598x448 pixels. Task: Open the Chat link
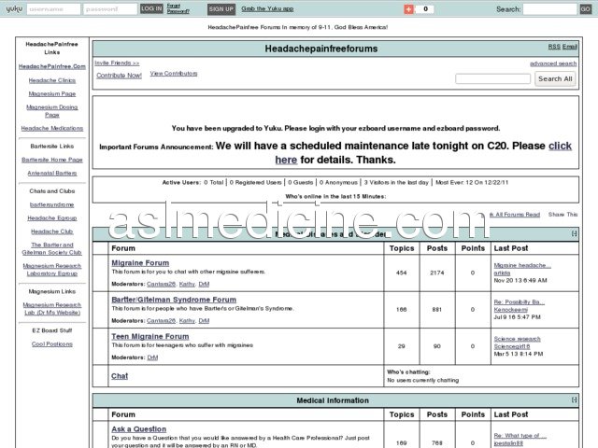pos(120,376)
